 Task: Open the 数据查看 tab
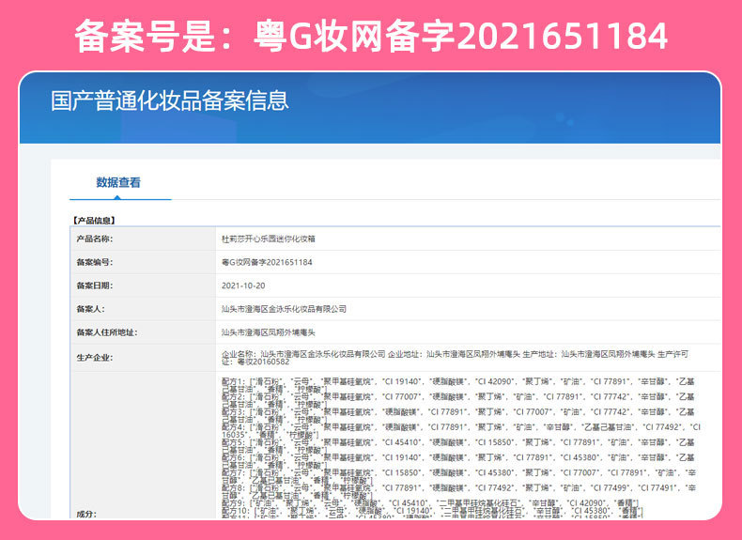pyautogui.click(x=118, y=182)
